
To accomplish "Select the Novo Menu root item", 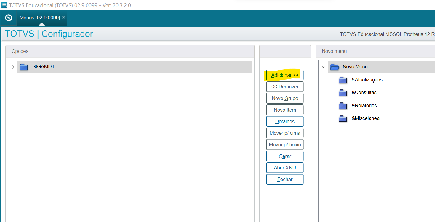I will (355, 67).
